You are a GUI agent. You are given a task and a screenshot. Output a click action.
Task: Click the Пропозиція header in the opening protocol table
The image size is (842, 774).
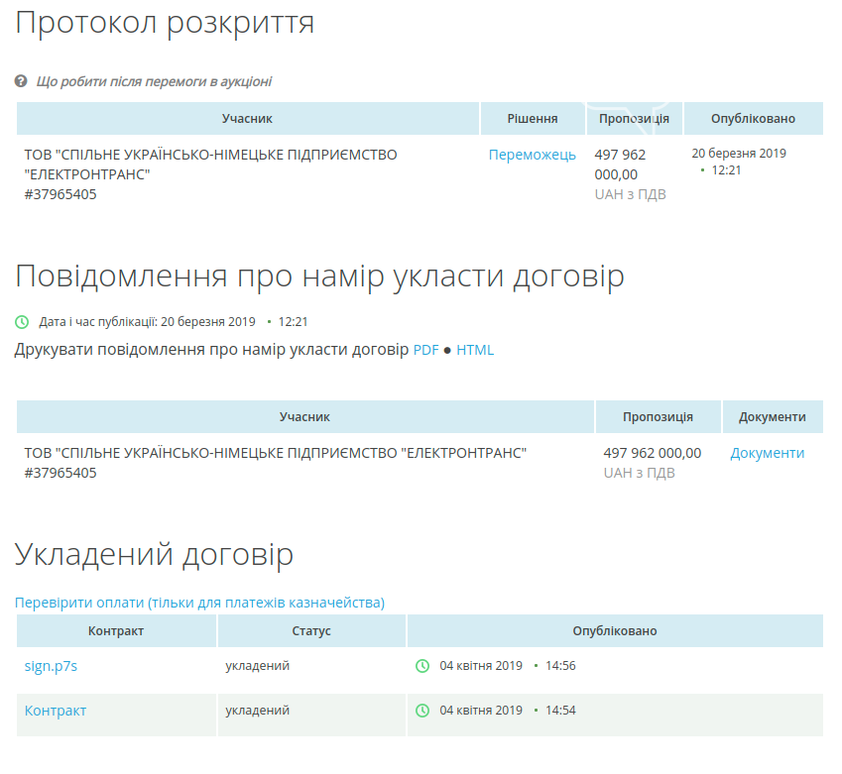pyautogui.click(x=634, y=119)
